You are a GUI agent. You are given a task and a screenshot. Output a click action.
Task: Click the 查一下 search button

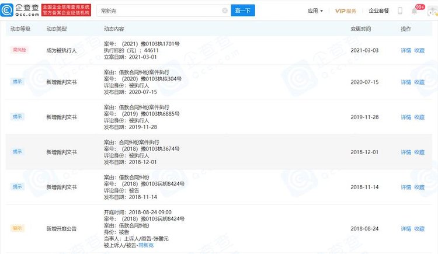coord(243,11)
